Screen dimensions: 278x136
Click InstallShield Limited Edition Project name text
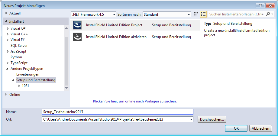[114, 25]
